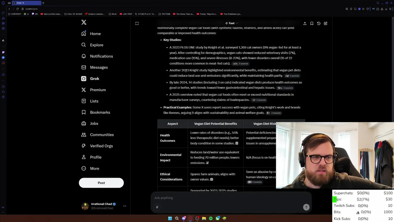Open the Men and the Autis... bookmark
Screen dimensions: 394x222
[x=51, y=14]
